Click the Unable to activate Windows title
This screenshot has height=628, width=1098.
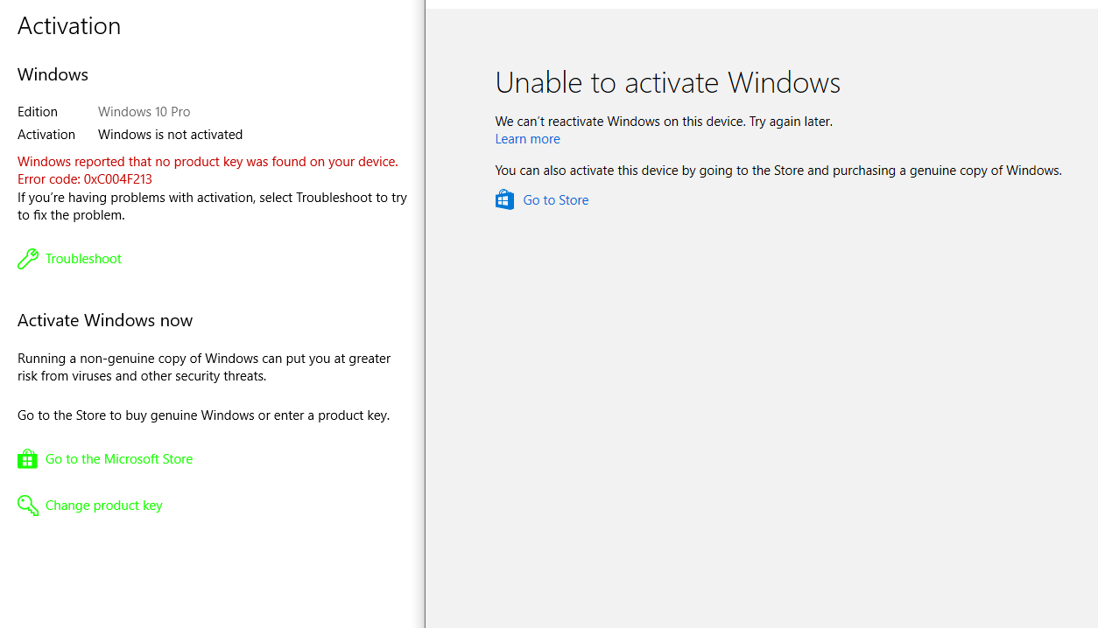click(x=668, y=83)
